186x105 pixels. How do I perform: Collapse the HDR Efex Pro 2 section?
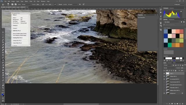click(12, 31)
